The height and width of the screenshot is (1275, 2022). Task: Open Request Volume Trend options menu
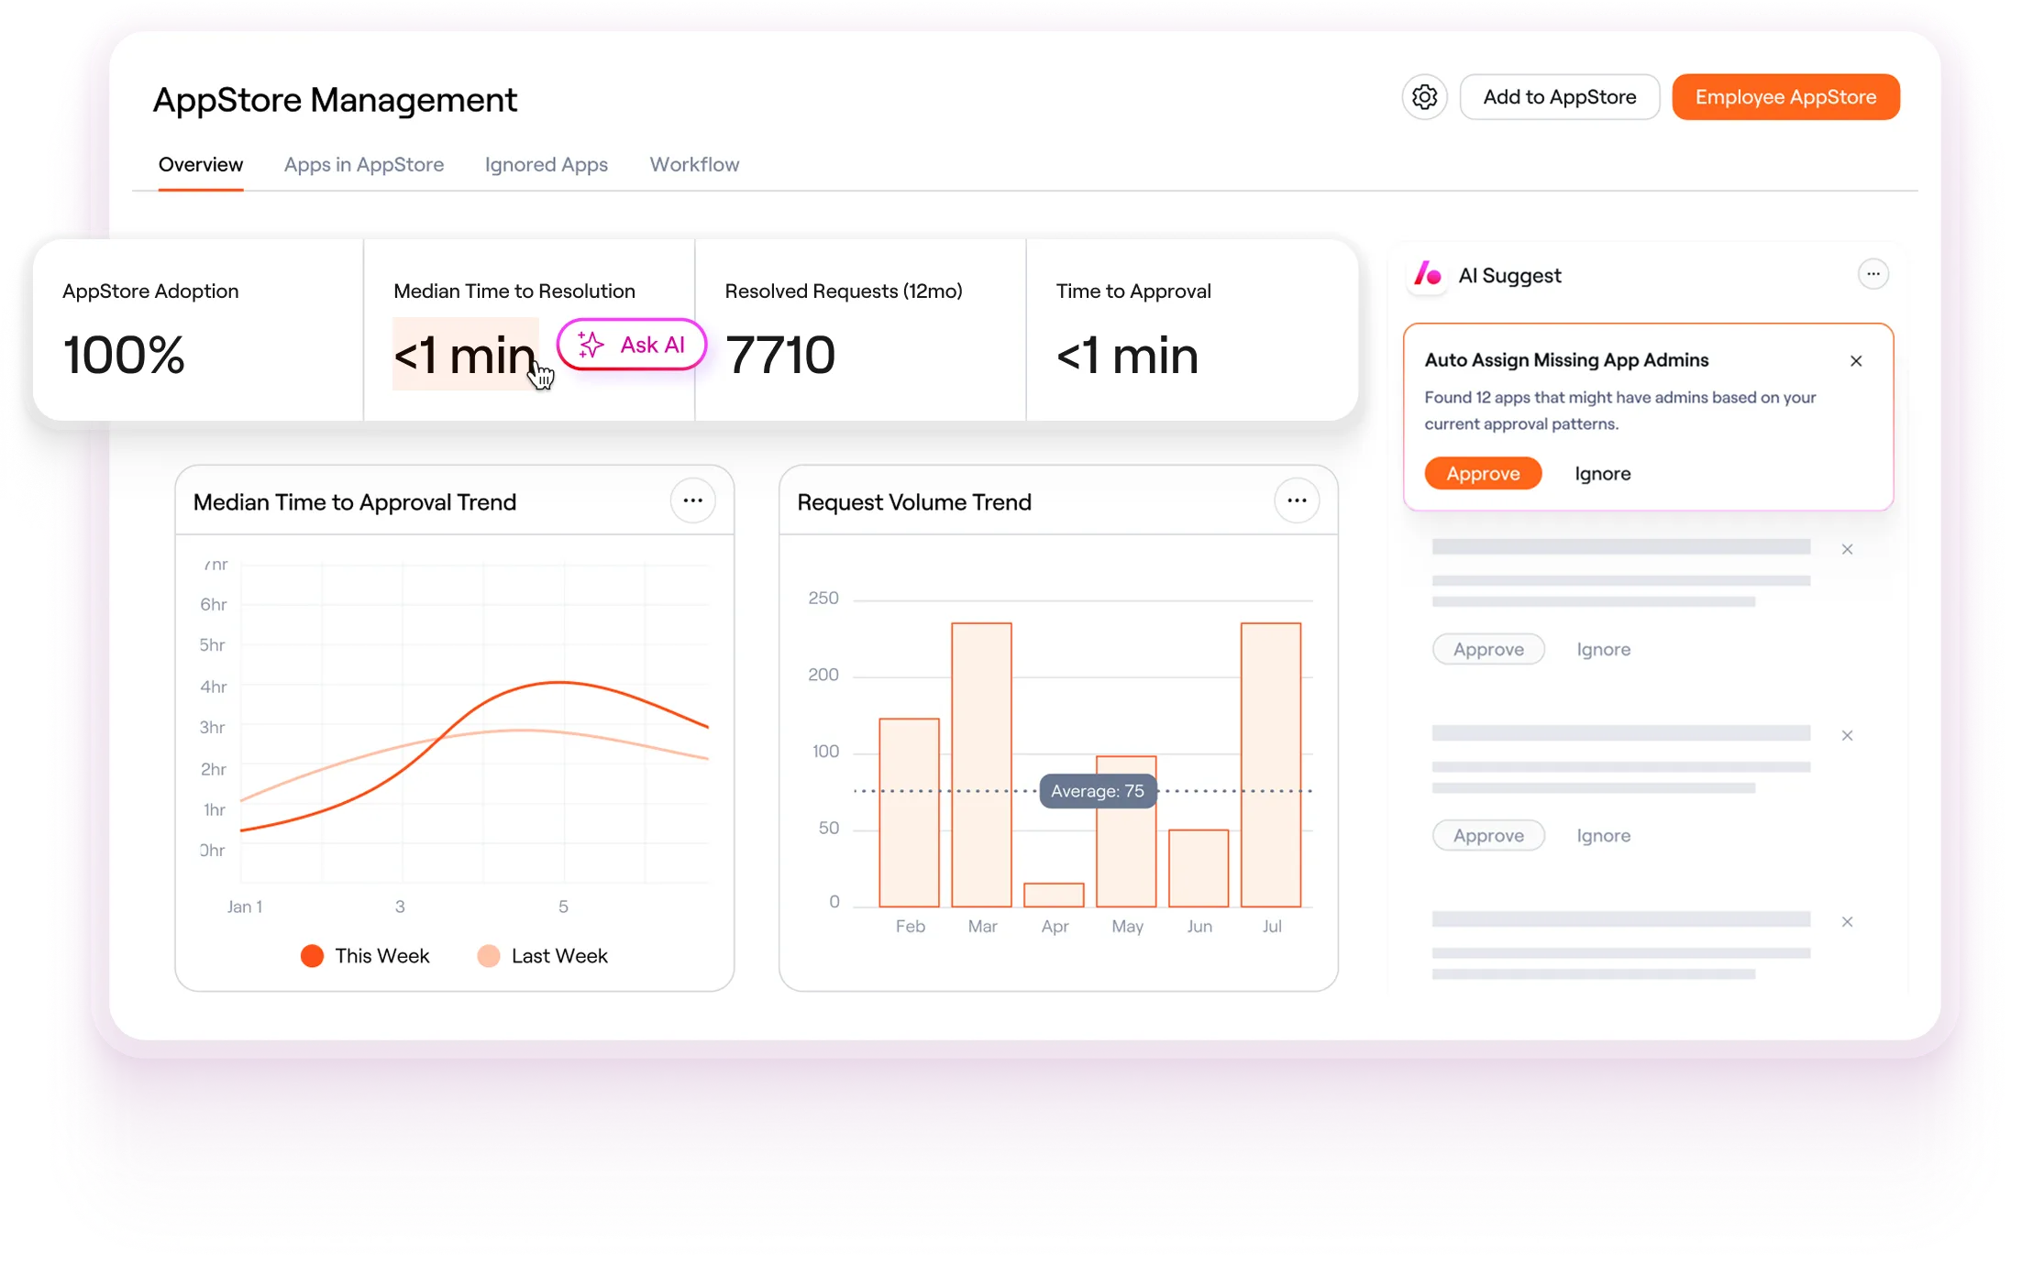tap(1297, 501)
